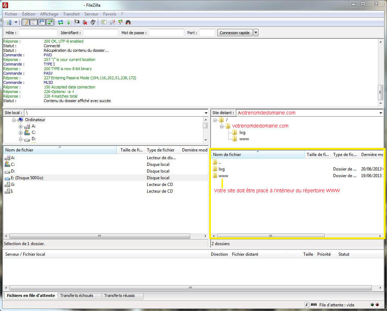Toggle the message log display
This screenshot has width=387, height=311.
[x=25, y=23]
